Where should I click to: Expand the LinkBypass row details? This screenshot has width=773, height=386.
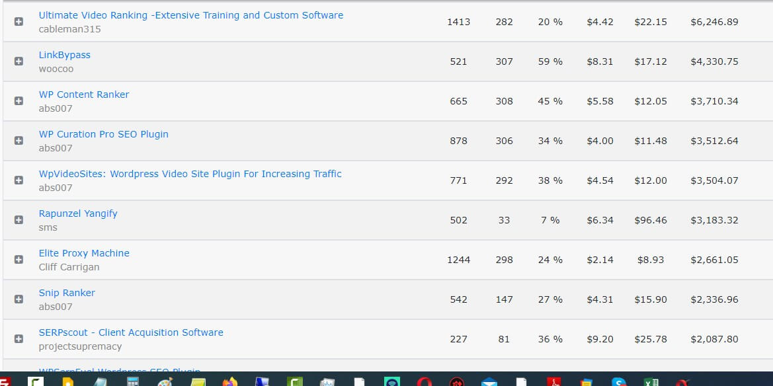pyautogui.click(x=19, y=61)
